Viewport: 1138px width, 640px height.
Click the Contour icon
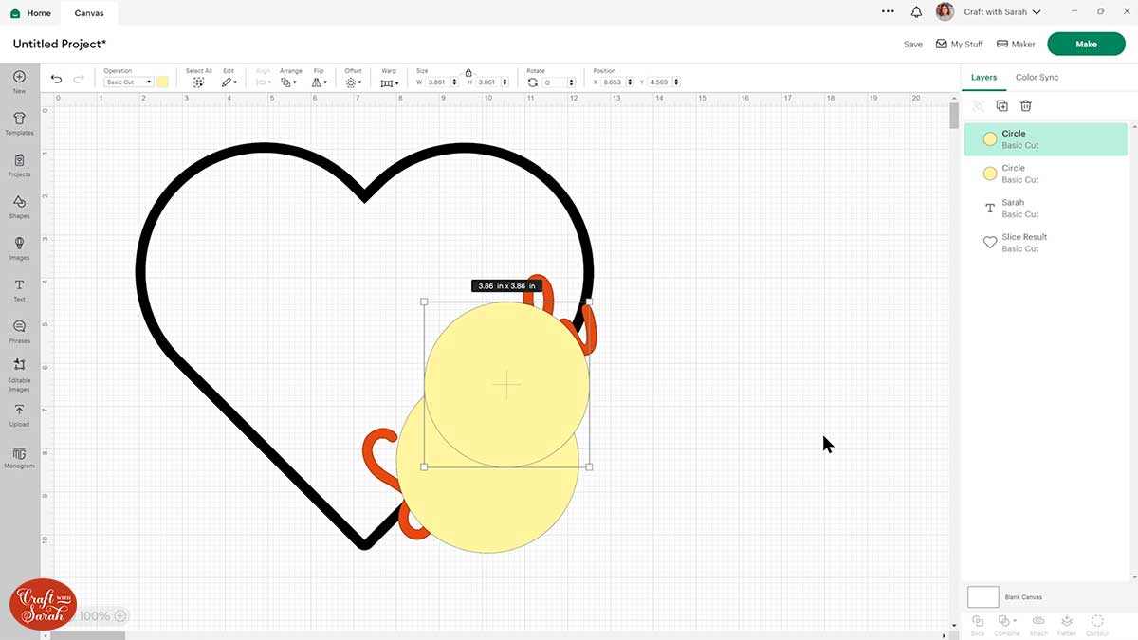pyautogui.click(x=1097, y=621)
